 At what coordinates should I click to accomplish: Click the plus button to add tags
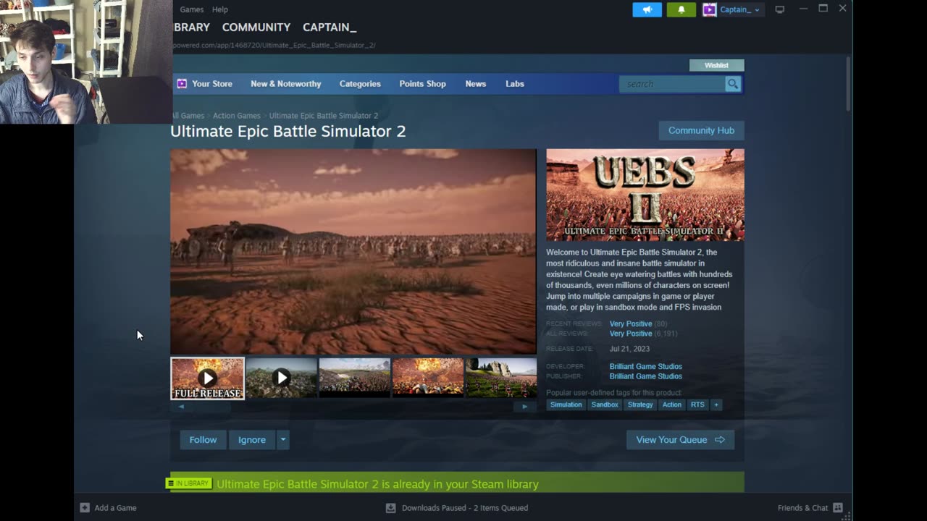[x=716, y=404]
